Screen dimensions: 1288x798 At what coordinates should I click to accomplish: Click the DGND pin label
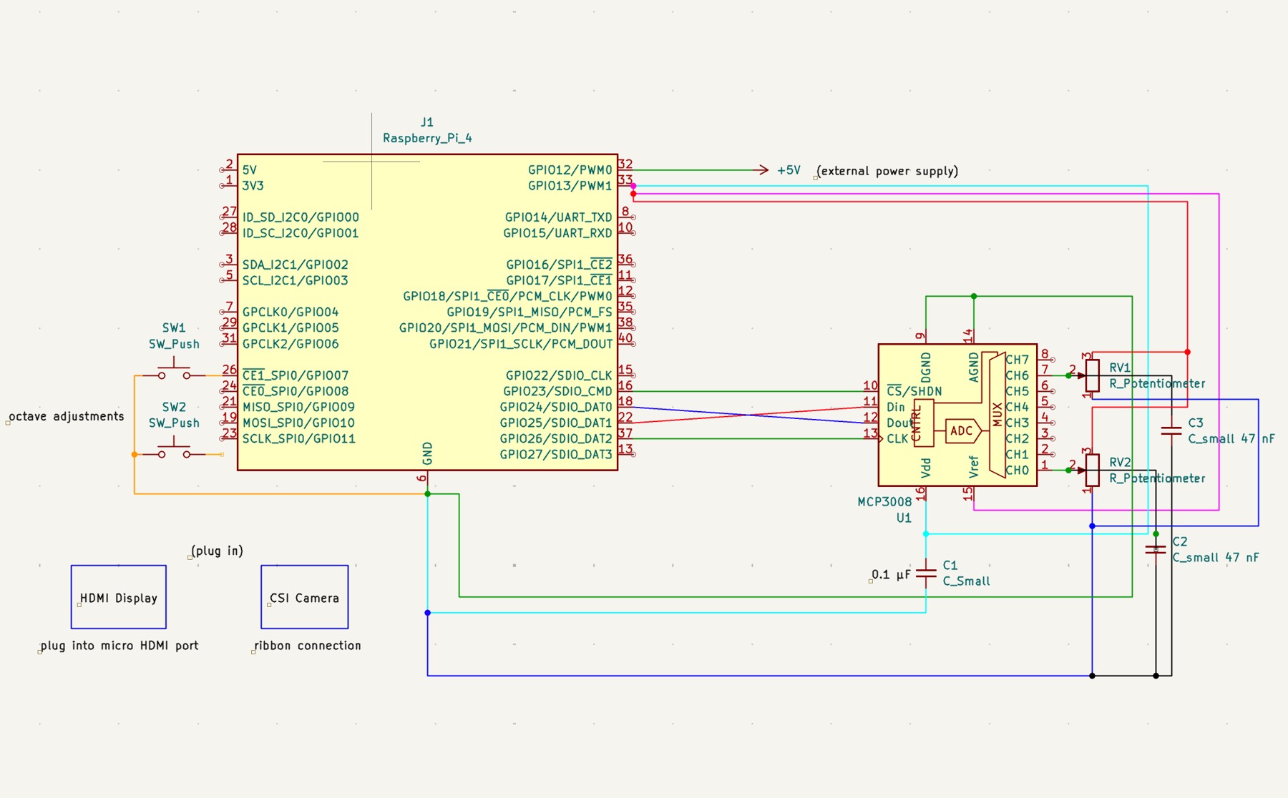pos(926,368)
